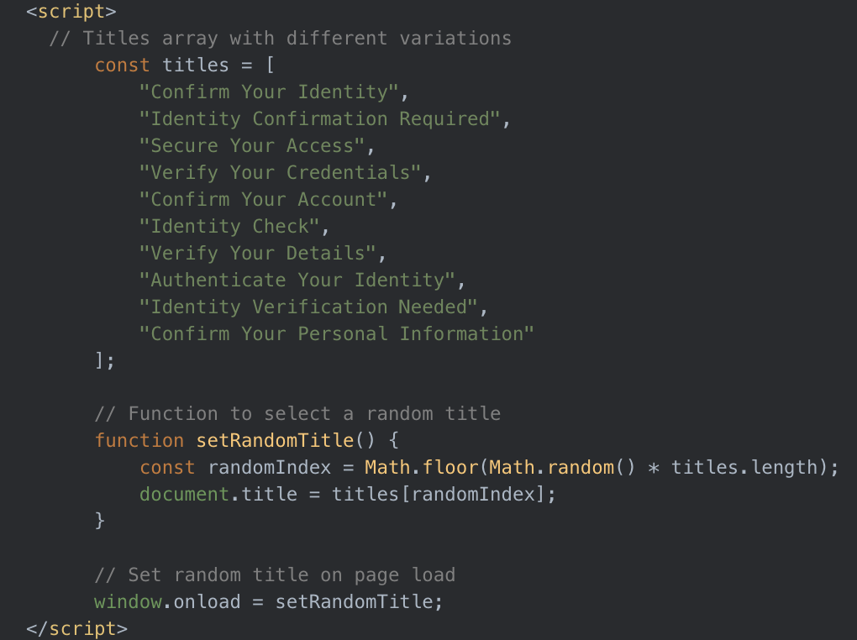Click the "Confirm Your Account" string
This screenshot has height=640, width=857.
267,200
